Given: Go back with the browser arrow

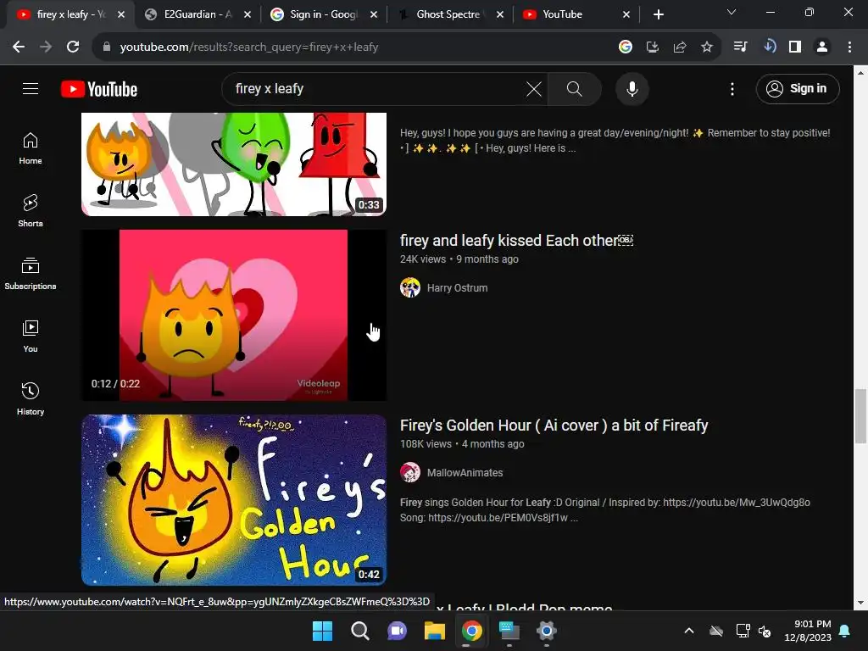Looking at the screenshot, I should (x=19, y=47).
